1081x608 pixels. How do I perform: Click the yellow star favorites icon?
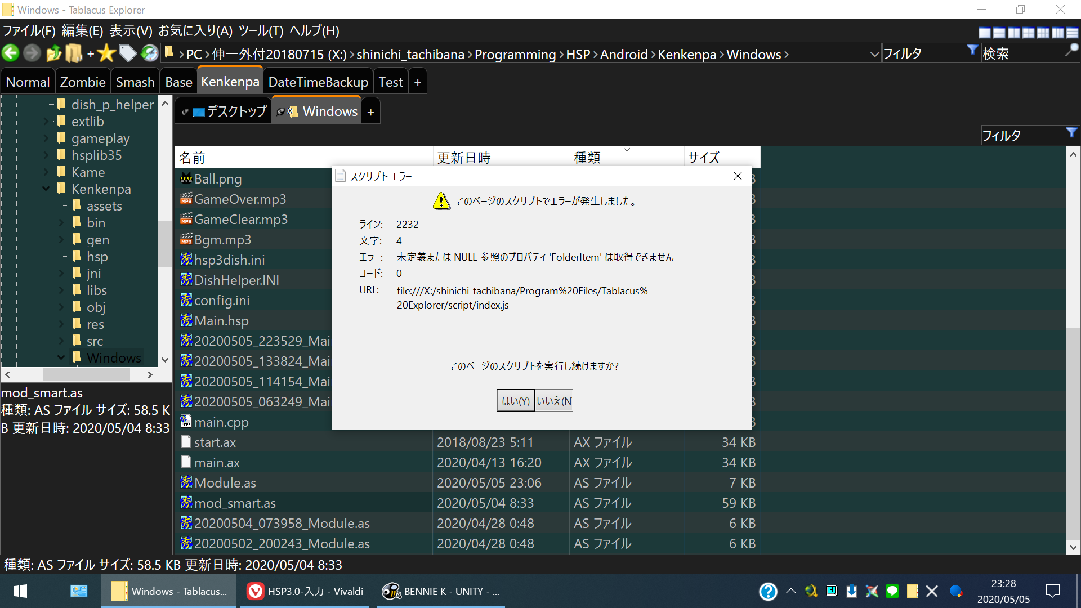pos(106,53)
